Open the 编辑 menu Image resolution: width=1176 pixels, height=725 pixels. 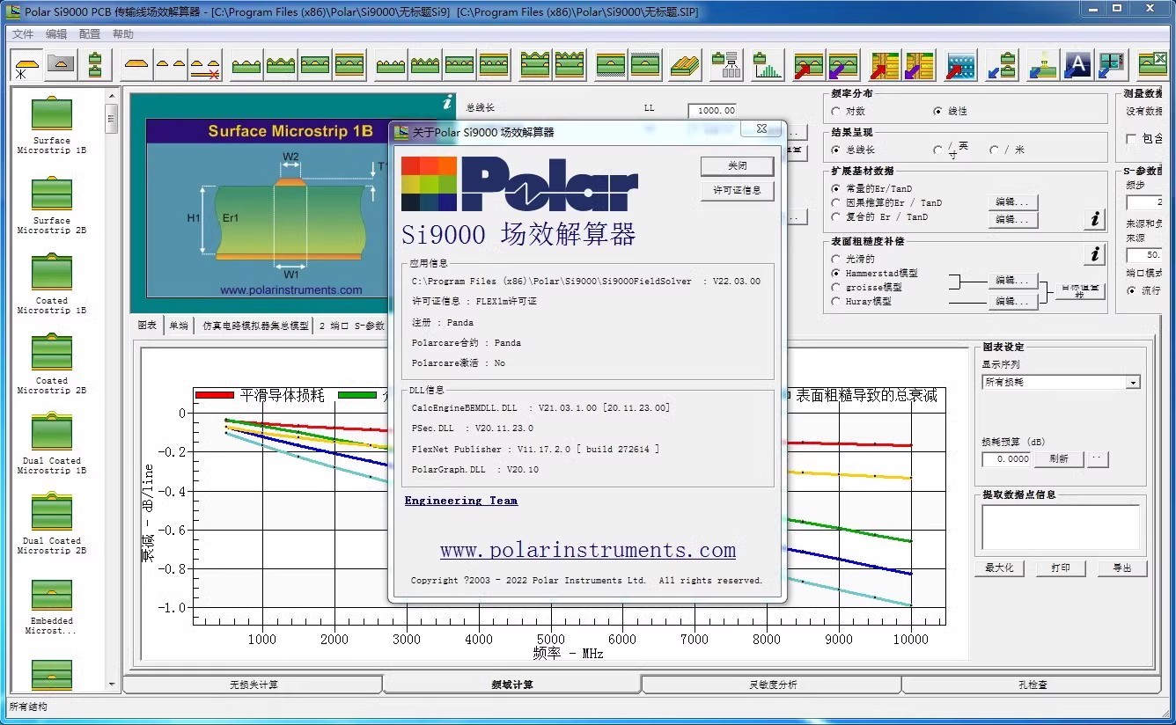(56, 34)
